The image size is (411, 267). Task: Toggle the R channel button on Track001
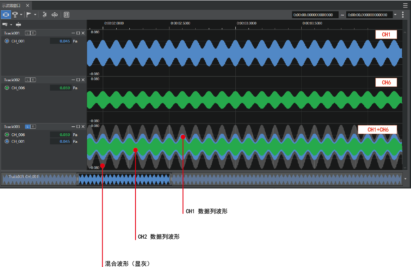[33, 33]
